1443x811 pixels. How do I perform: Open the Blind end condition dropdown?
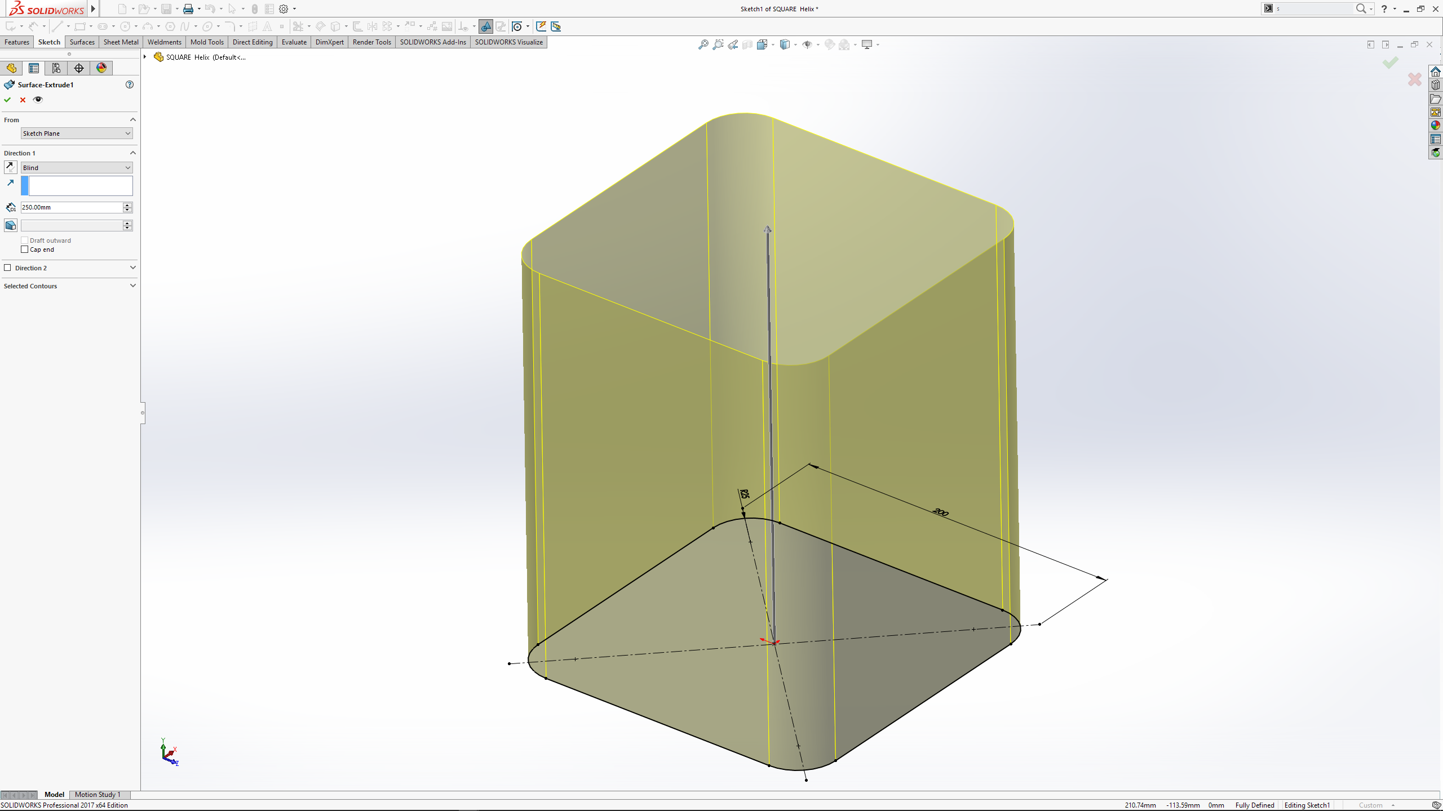[76, 168]
